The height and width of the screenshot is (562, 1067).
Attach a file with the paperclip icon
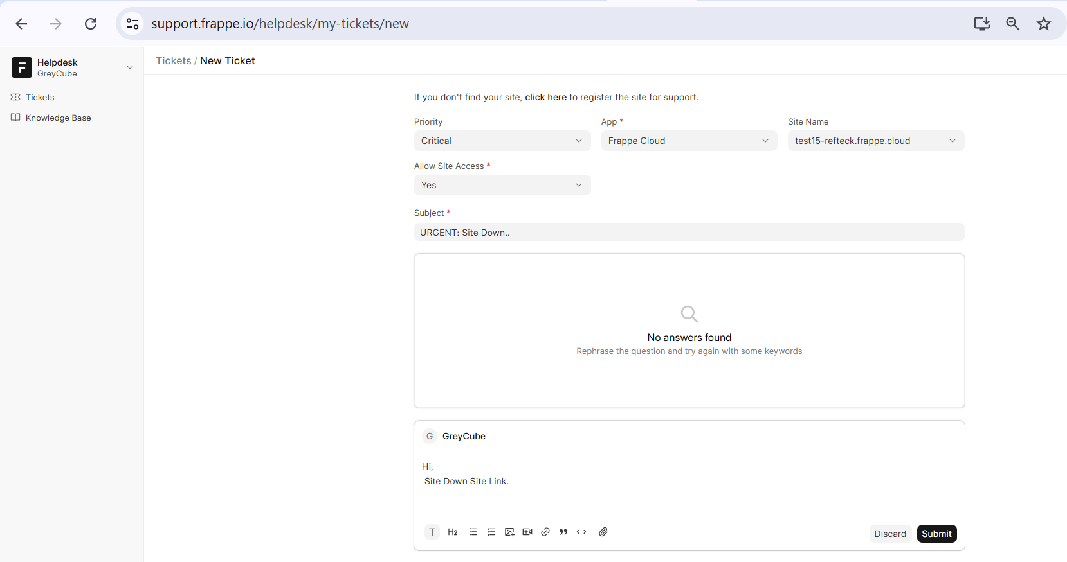click(603, 532)
